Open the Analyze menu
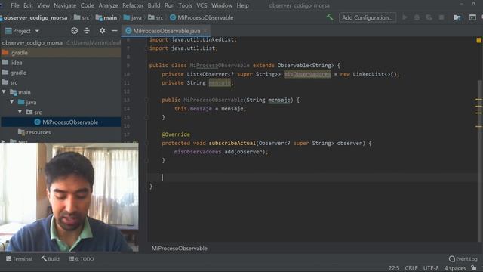The width and height of the screenshot is (483, 272). 108,5
